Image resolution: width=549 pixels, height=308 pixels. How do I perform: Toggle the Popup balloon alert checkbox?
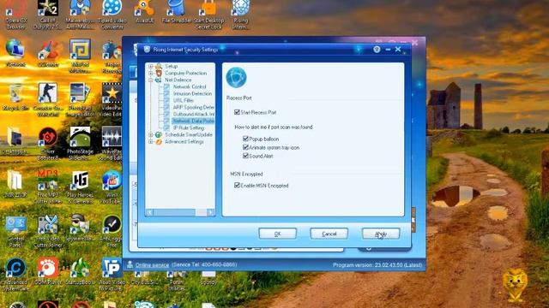click(245, 139)
